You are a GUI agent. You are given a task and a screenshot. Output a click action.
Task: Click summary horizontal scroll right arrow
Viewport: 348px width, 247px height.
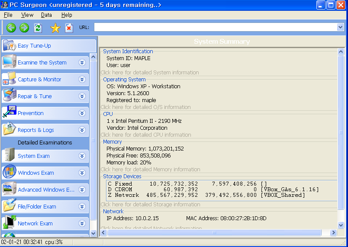[x=333, y=232]
